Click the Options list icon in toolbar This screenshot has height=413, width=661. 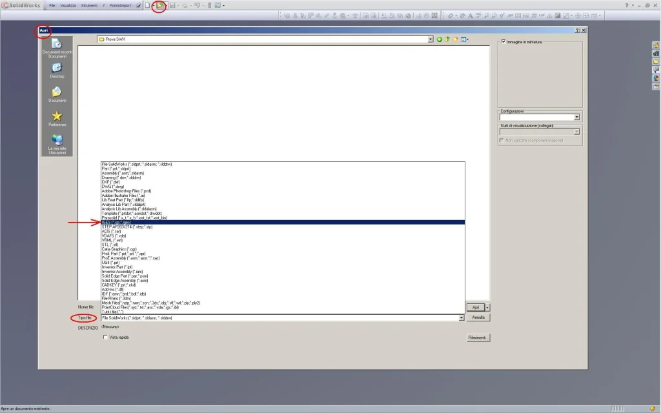(x=218, y=5)
